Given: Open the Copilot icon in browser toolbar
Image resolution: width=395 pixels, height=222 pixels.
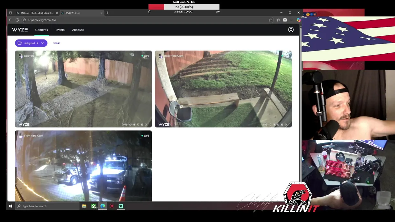Looking at the screenshot, I should [x=298, y=20].
